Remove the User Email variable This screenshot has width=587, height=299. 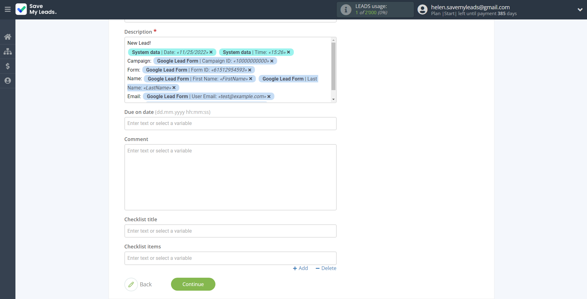(x=269, y=97)
